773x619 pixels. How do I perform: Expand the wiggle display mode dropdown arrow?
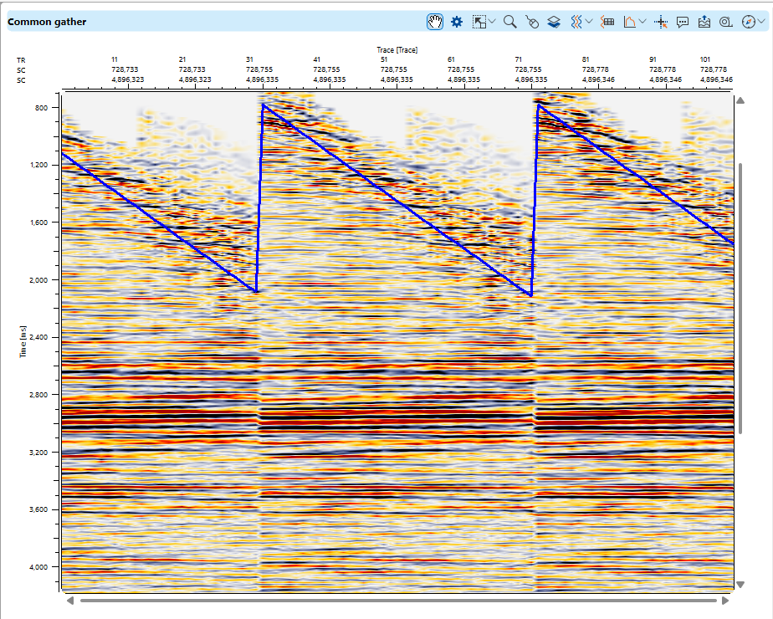[x=590, y=22]
